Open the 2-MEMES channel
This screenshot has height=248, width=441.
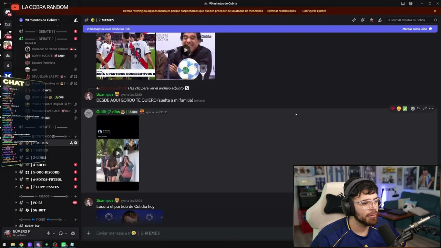41,143
